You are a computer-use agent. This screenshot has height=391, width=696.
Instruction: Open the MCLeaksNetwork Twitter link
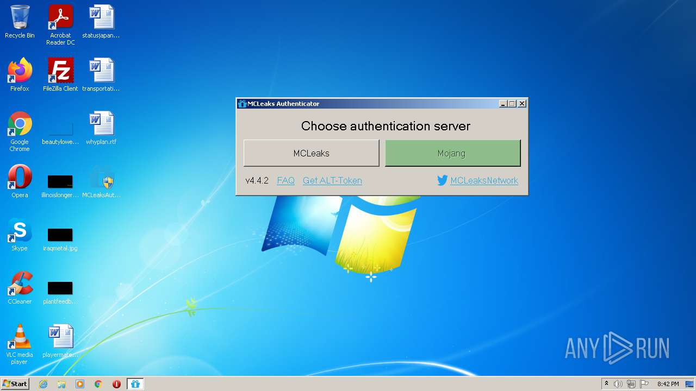[x=484, y=181]
